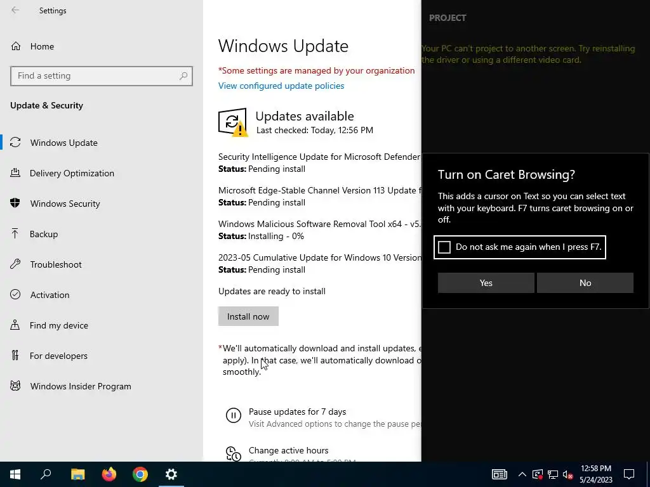Open Activation settings
This screenshot has height=487, width=650.
(102, 295)
